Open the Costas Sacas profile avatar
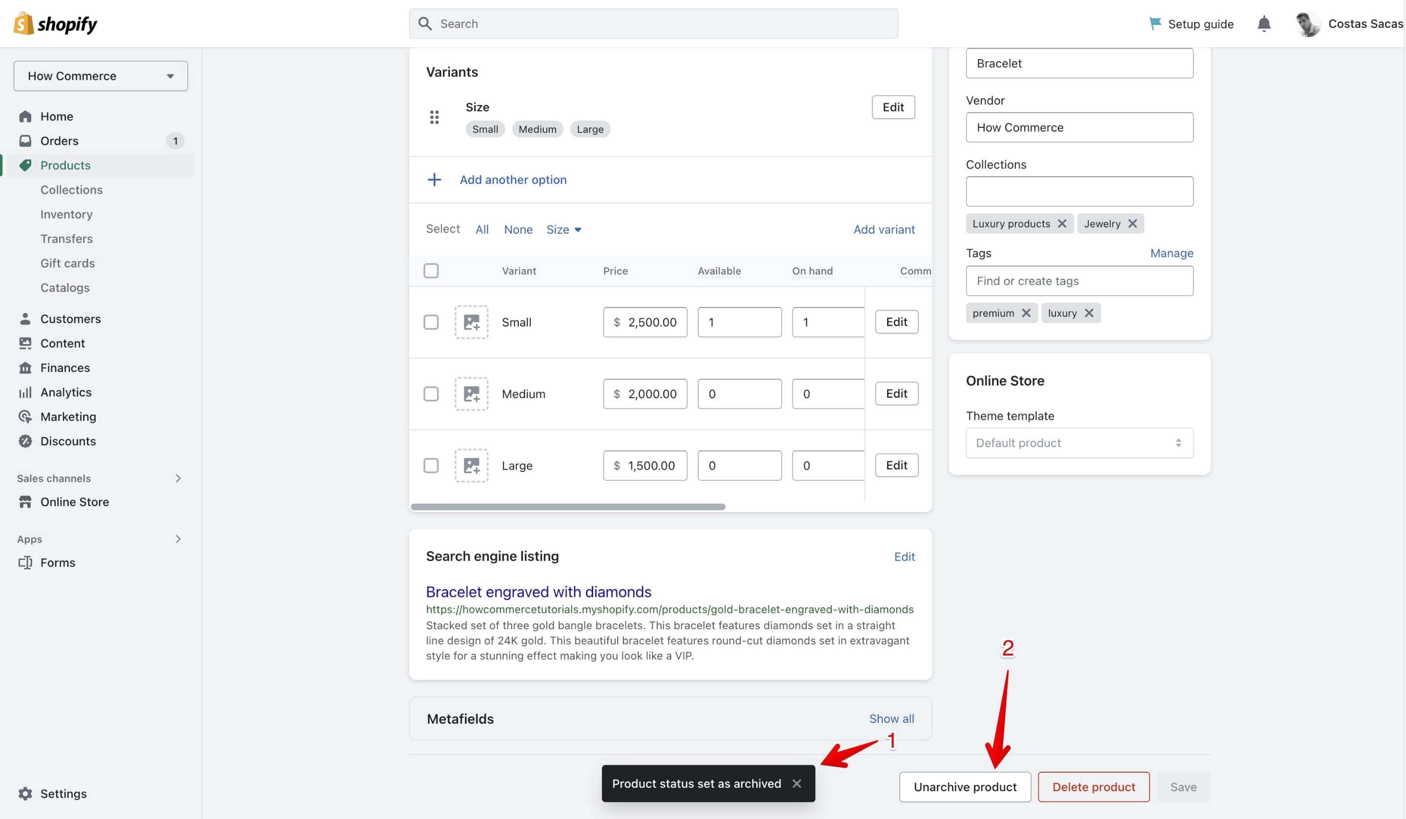1406x819 pixels. 1307,23
